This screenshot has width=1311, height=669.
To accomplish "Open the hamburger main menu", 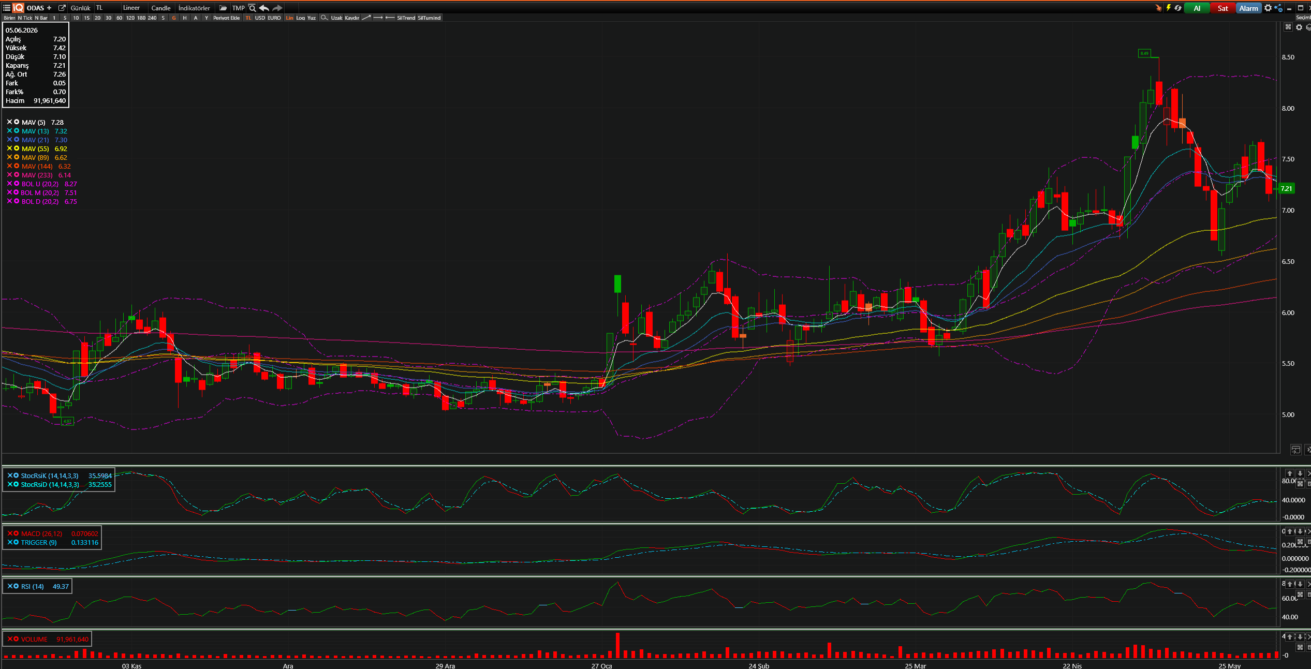I will tap(7, 8).
